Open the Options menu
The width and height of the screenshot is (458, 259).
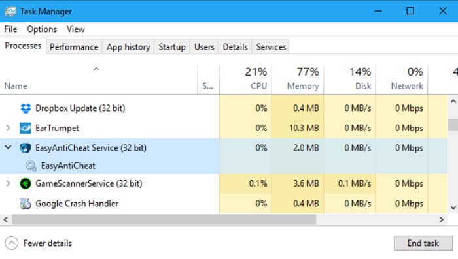[x=42, y=29]
